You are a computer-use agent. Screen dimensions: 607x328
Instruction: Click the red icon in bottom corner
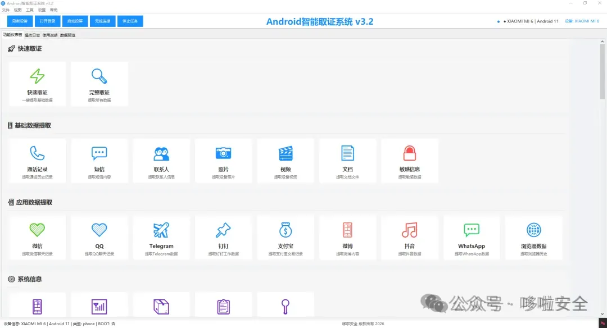click(x=603, y=324)
